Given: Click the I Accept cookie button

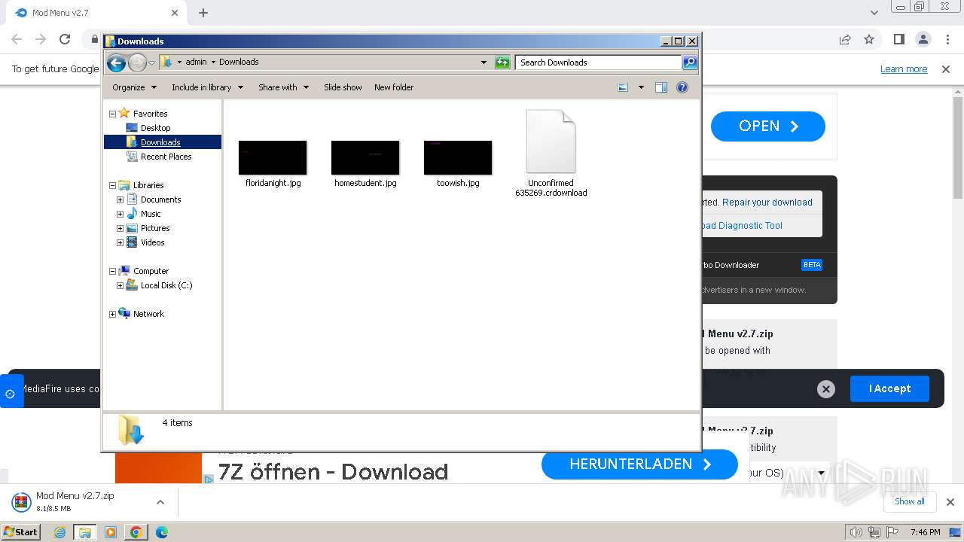Looking at the screenshot, I should 889,388.
